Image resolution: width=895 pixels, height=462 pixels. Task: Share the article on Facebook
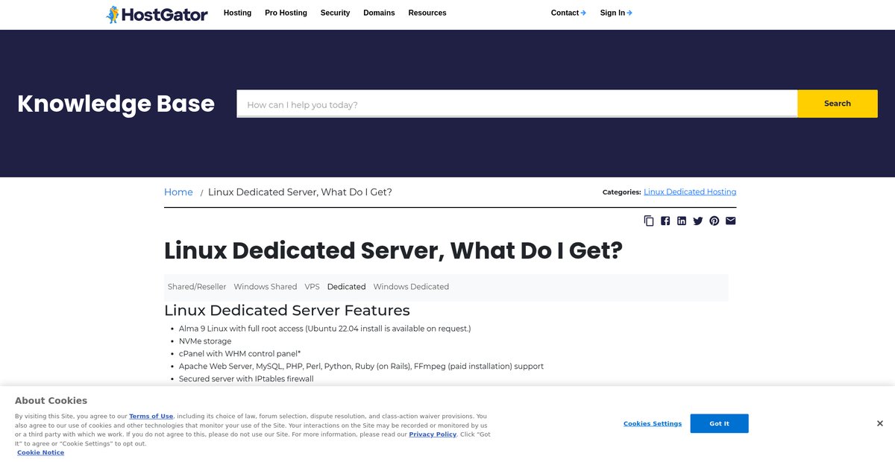pos(665,221)
